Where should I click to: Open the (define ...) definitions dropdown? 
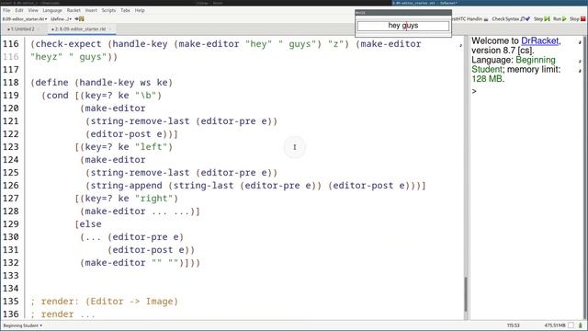61,18
